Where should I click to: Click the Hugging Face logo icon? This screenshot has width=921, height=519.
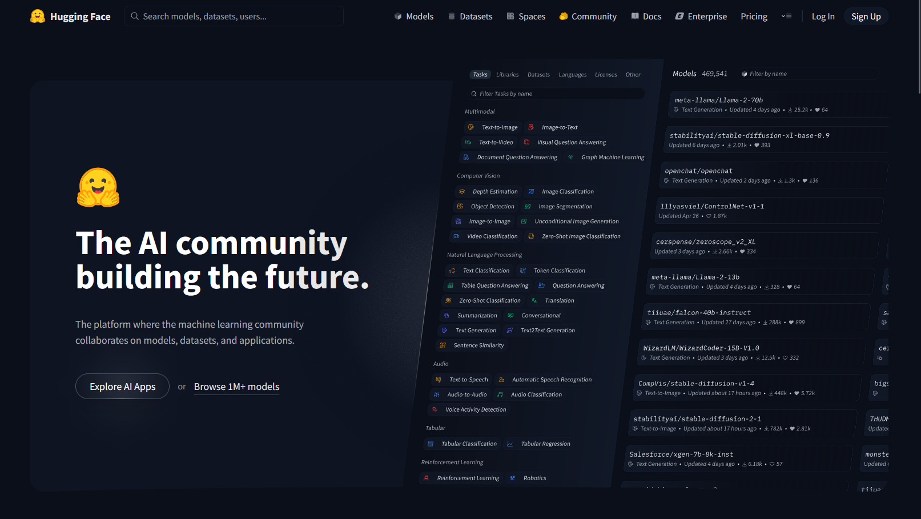point(38,17)
